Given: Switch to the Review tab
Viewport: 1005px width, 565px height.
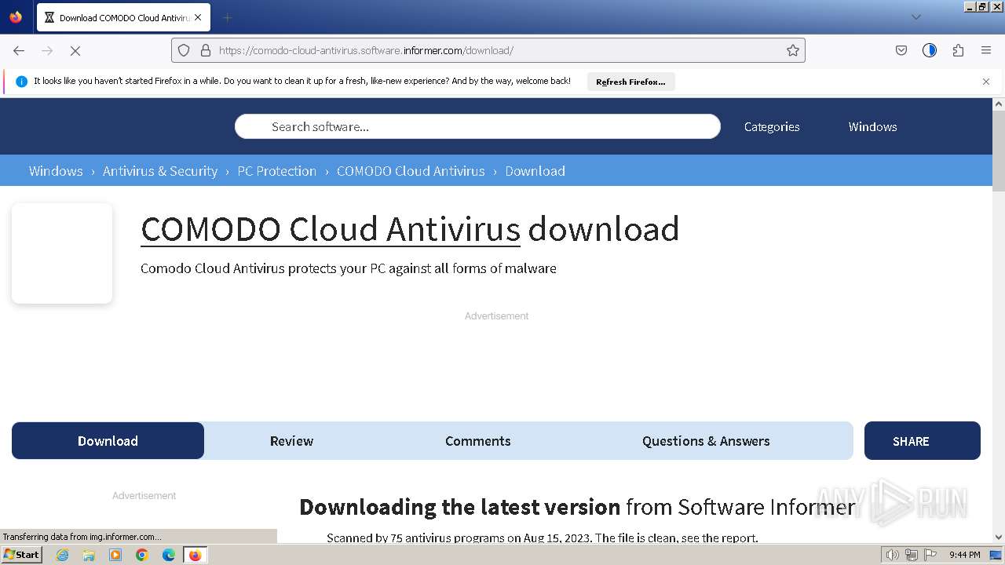Looking at the screenshot, I should 291,441.
